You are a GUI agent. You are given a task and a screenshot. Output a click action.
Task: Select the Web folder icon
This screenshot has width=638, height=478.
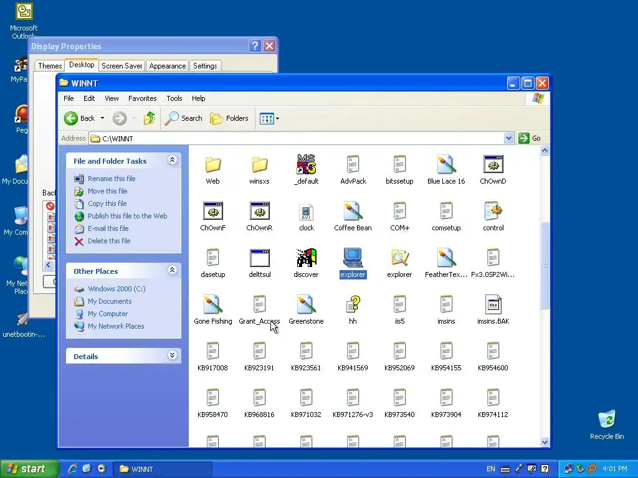tap(212, 165)
